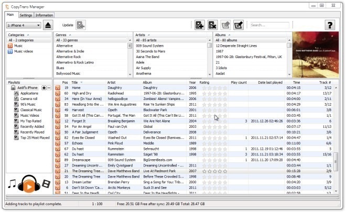
Task: Click the Aatif's iPhone device icon
Action: (13, 88)
